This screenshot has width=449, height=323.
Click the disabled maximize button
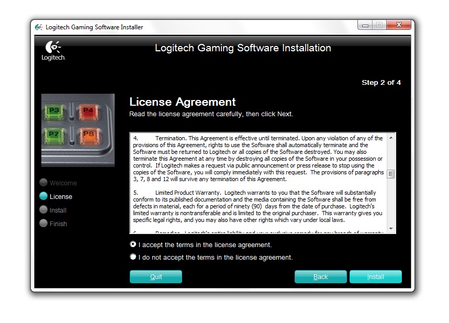coord(379,25)
